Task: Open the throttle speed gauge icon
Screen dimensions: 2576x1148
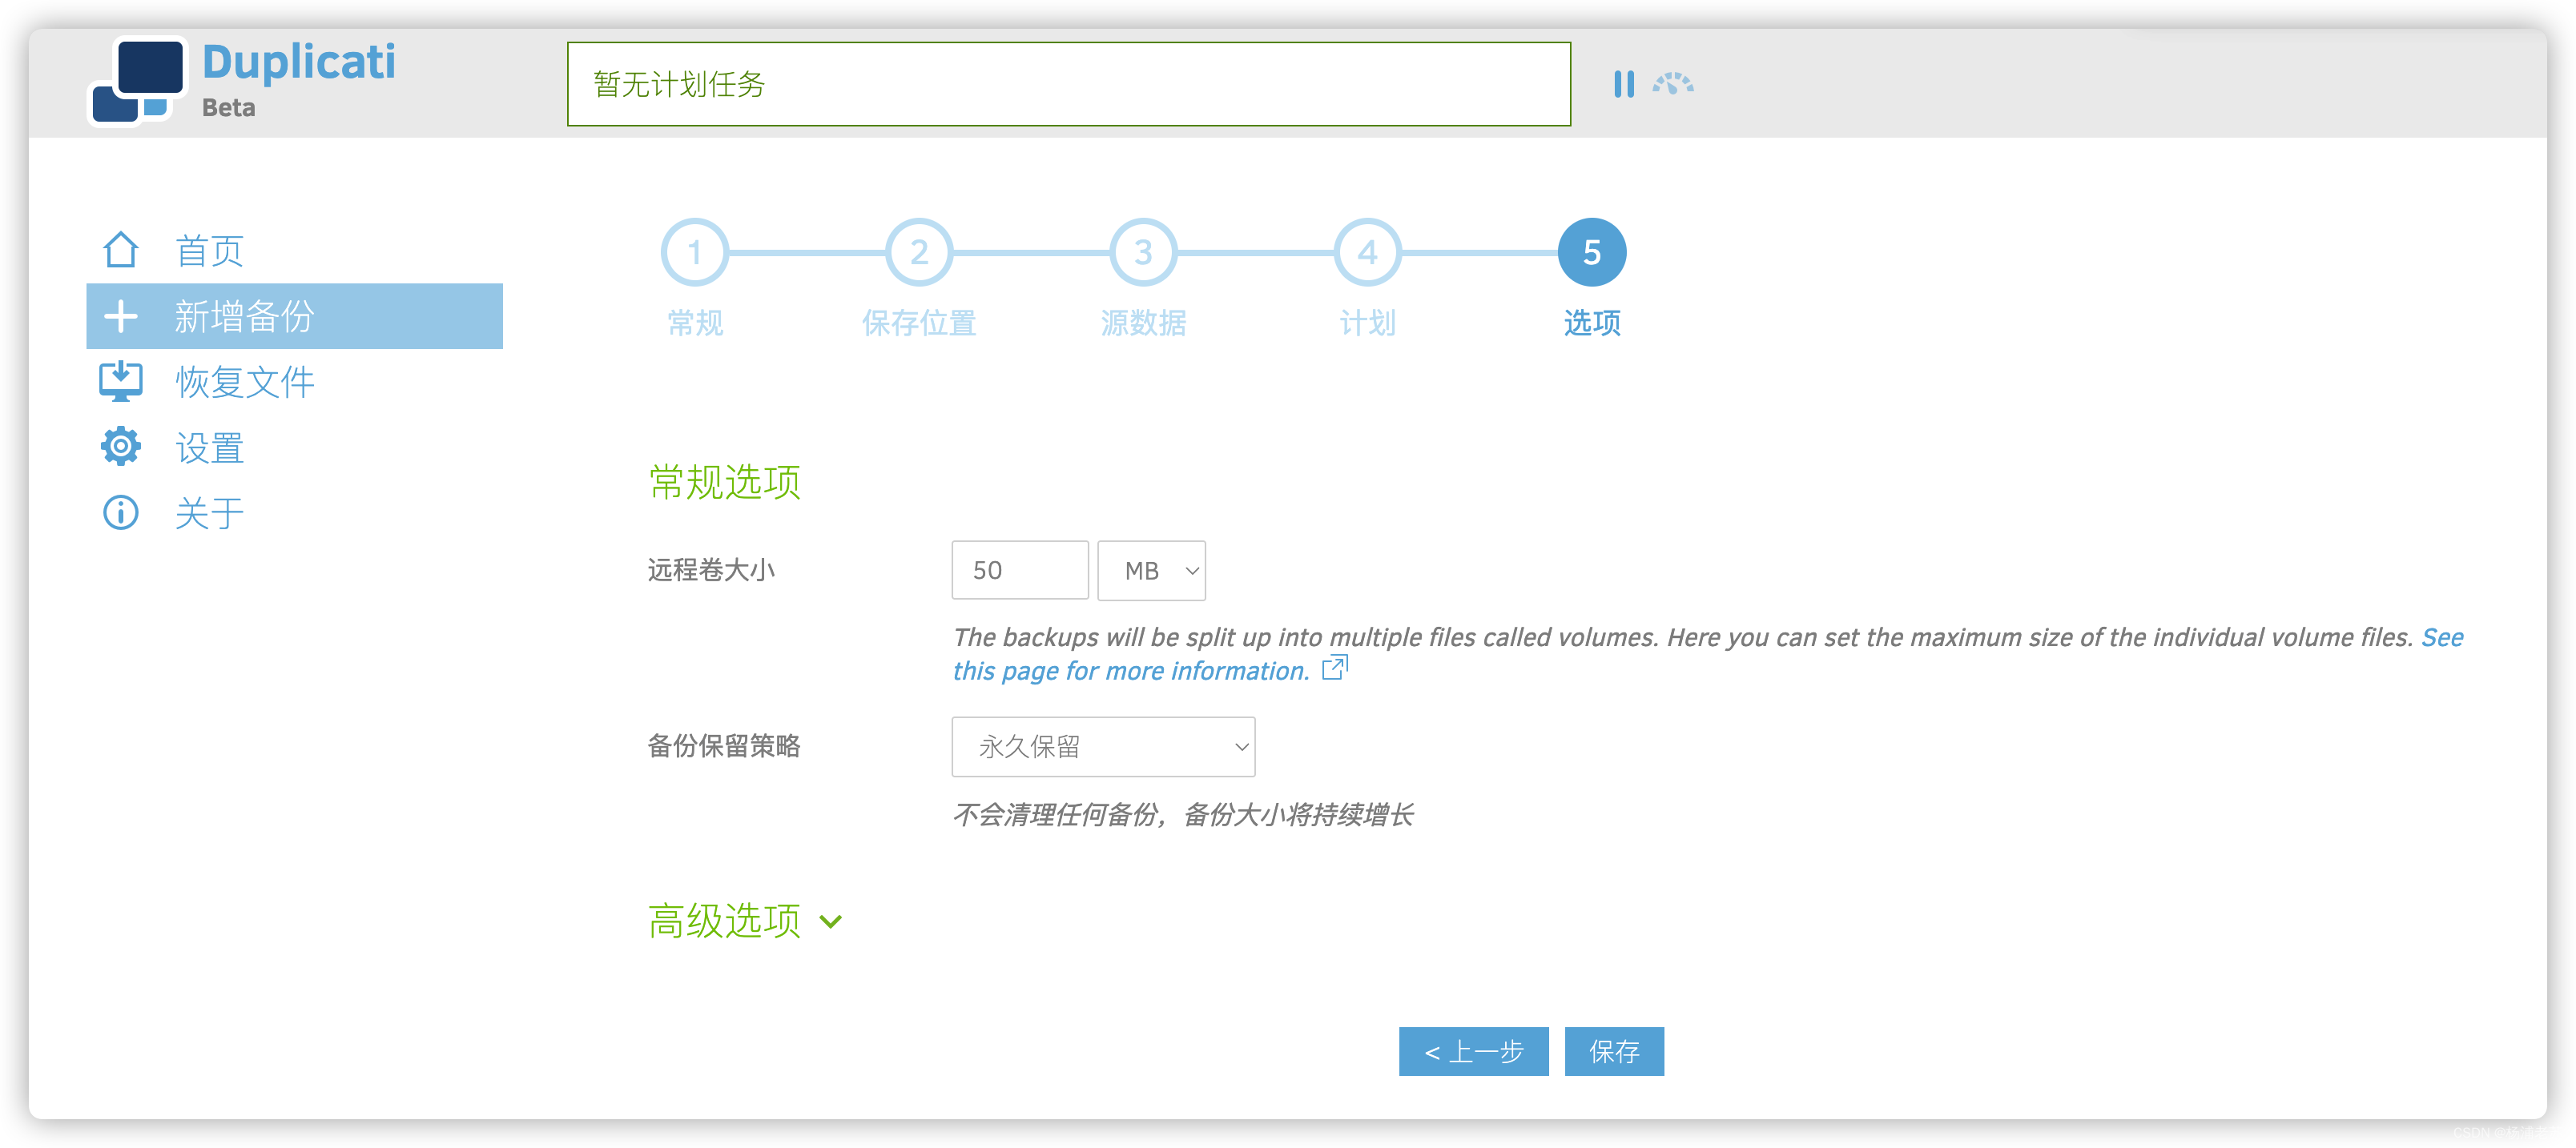Action: [x=1672, y=84]
